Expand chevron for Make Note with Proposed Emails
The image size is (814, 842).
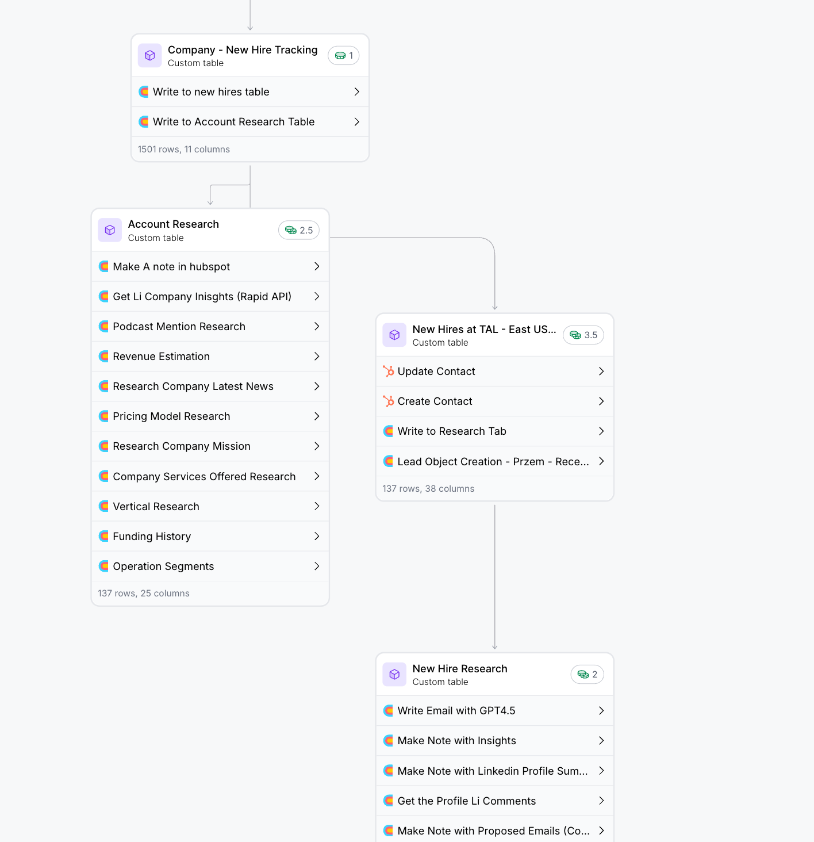[x=601, y=831]
